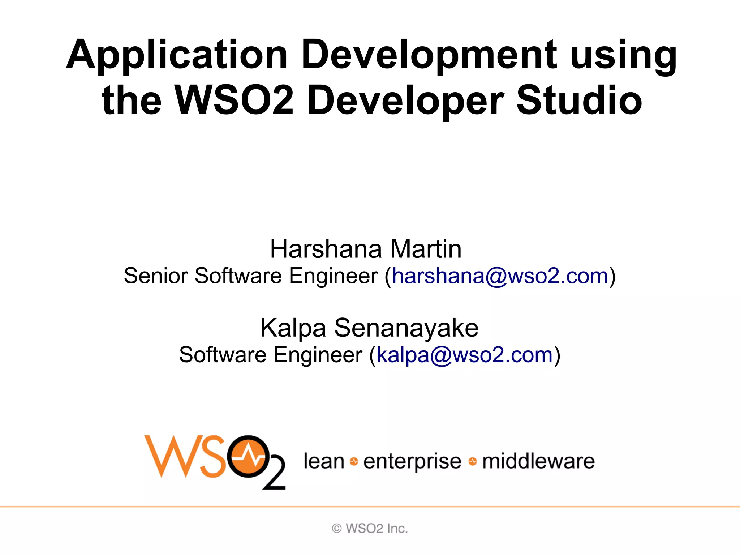Select the word 'enterprise' in tagline
Image resolution: width=740 pixels, height=555 pixels.
(412, 461)
